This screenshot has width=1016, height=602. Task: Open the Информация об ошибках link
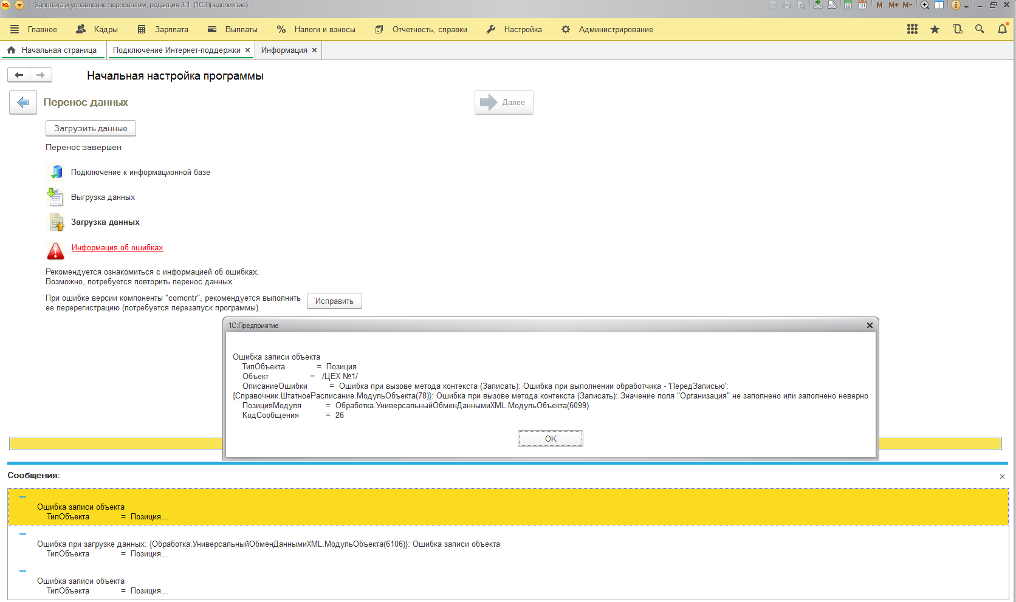coord(117,248)
